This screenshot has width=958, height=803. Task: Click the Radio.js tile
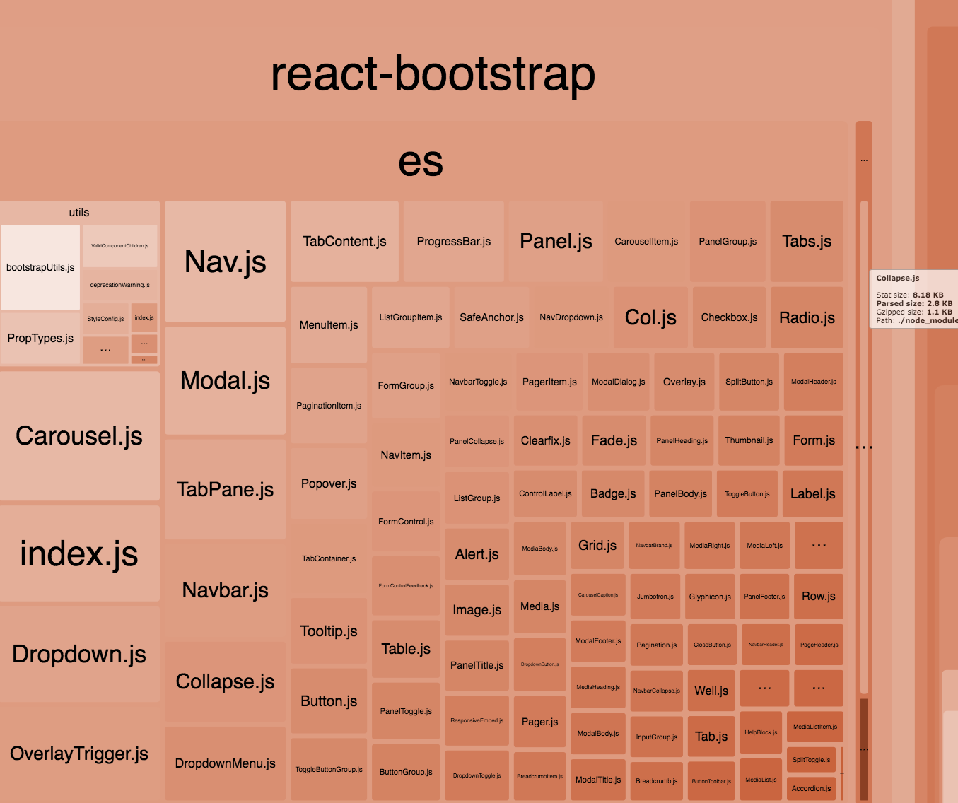(x=807, y=317)
